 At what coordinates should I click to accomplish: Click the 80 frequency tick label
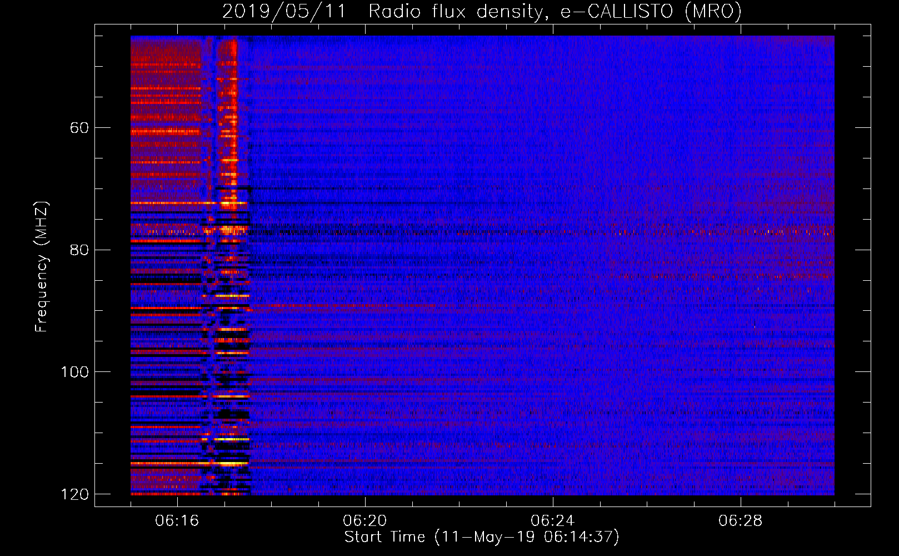(79, 250)
